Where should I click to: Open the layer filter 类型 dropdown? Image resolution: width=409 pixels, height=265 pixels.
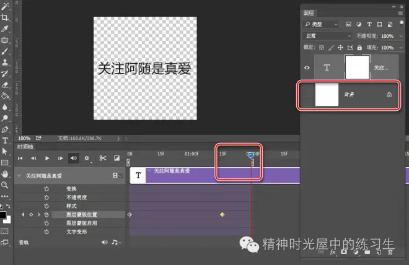point(322,24)
